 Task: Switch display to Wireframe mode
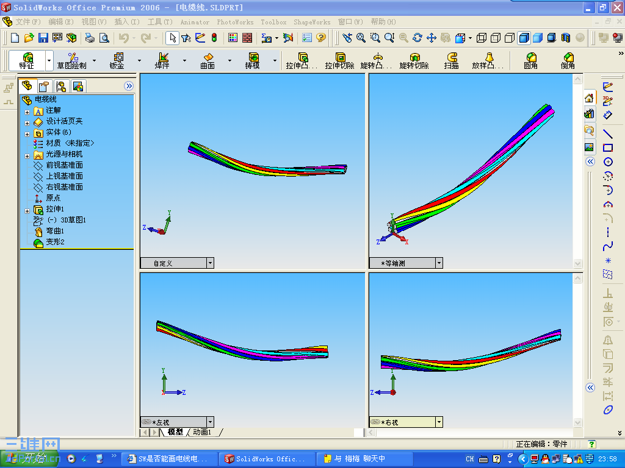pyautogui.click(x=481, y=38)
